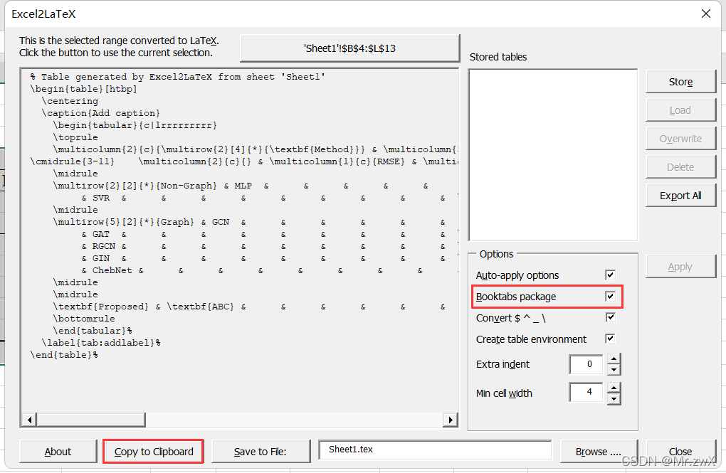Decrease Extra indent with down arrow

coord(614,370)
